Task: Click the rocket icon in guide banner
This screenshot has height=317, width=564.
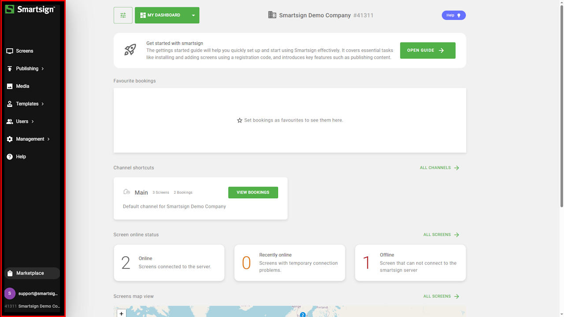Action: click(x=130, y=50)
